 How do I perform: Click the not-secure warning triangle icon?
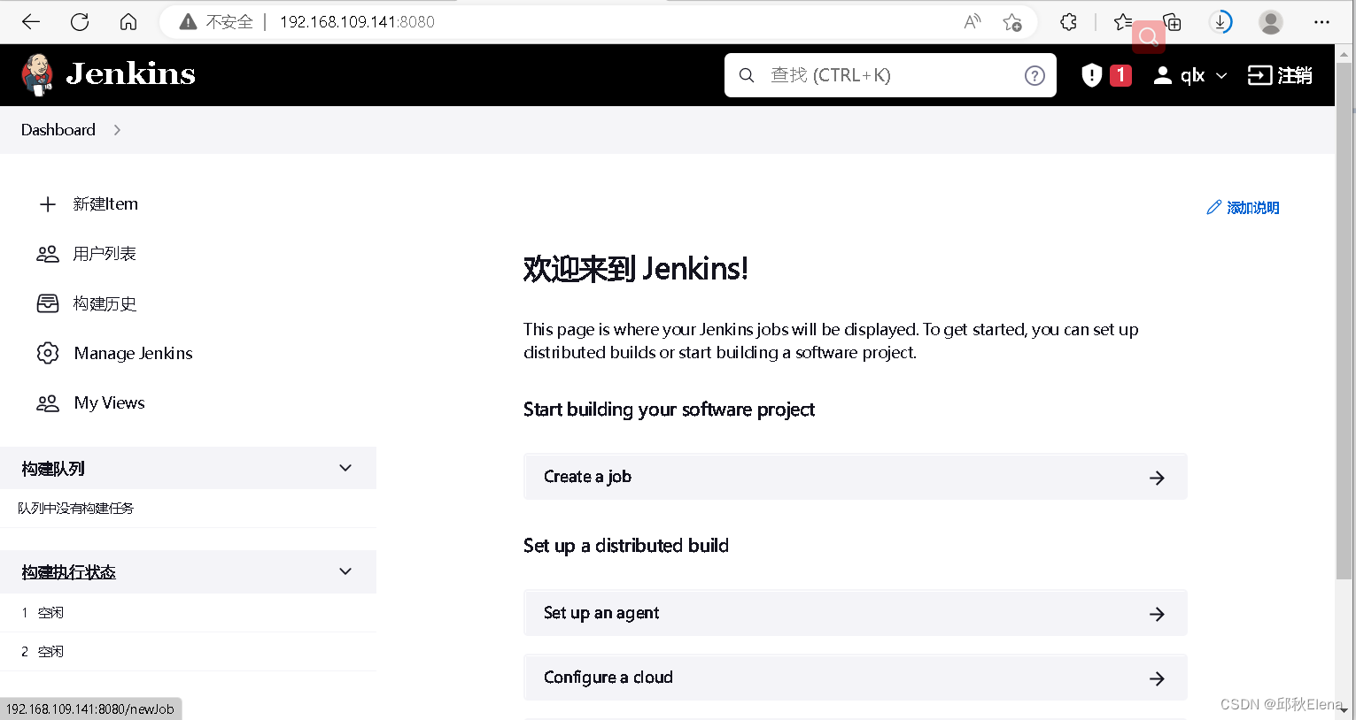pyautogui.click(x=188, y=22)
